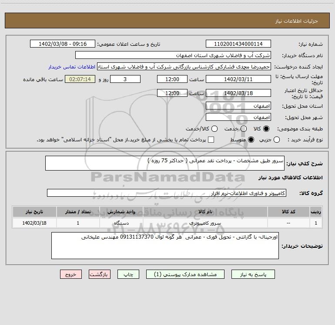Click response deadline date 1402/03/11 field

click(238, 79)
